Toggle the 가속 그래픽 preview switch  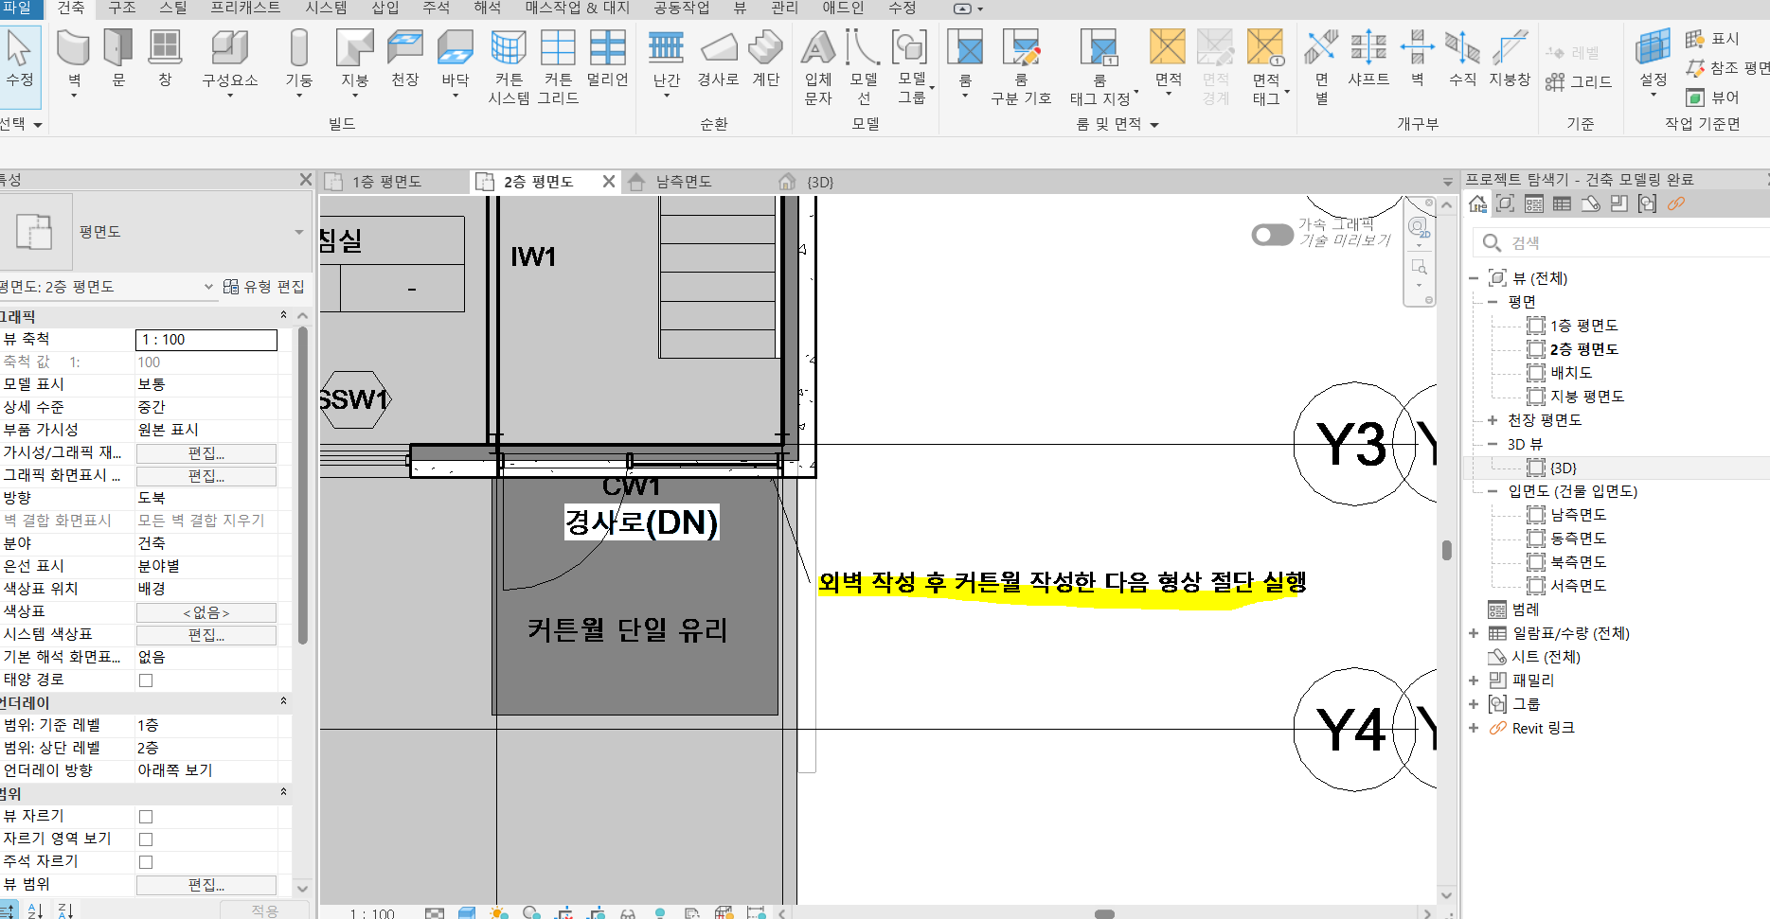pyautogui.click(x=1272, y=235)
